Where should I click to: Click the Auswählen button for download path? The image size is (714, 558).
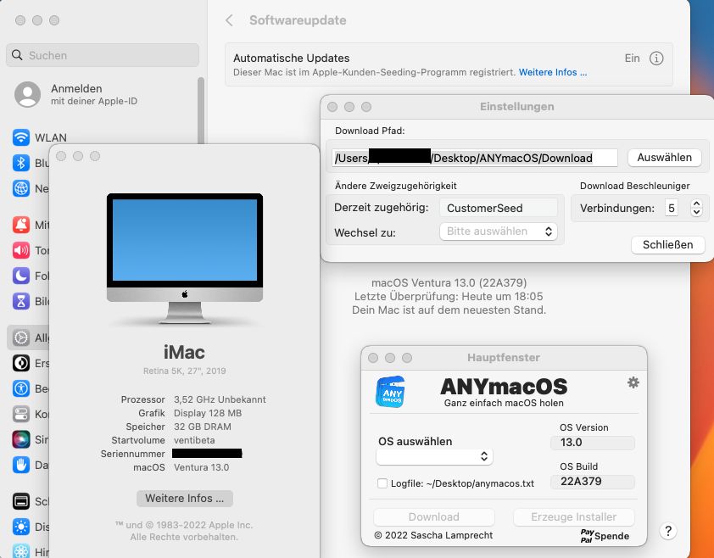664,158
